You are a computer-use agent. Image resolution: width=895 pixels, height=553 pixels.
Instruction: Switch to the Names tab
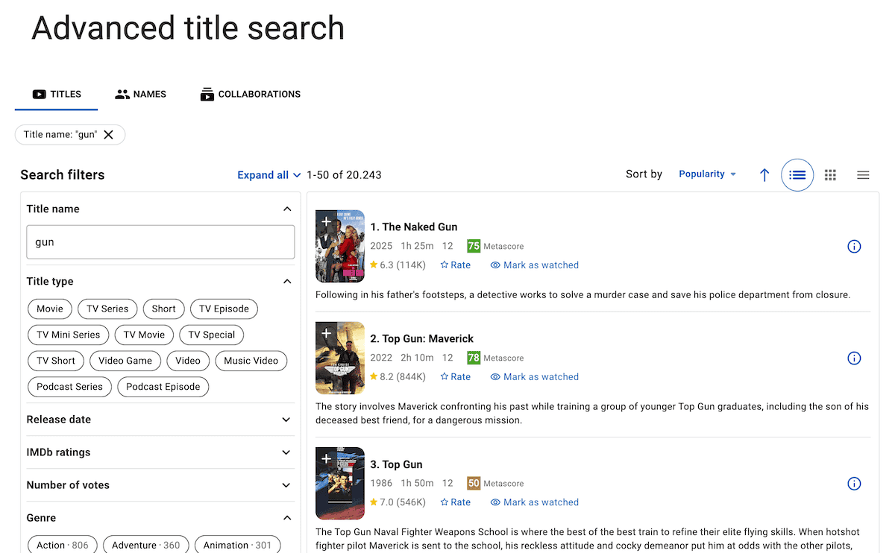click(x=141, y=95)
